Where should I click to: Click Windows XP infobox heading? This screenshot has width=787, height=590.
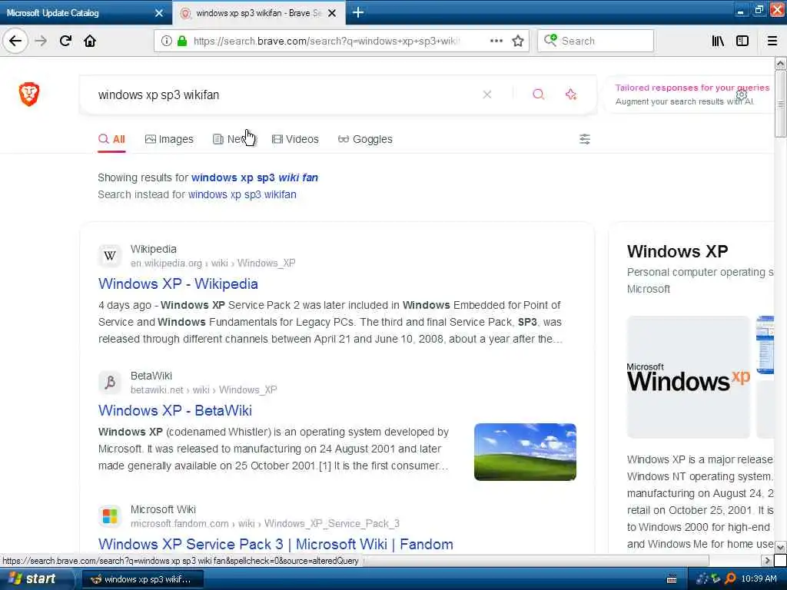click(x=677, y=251)
